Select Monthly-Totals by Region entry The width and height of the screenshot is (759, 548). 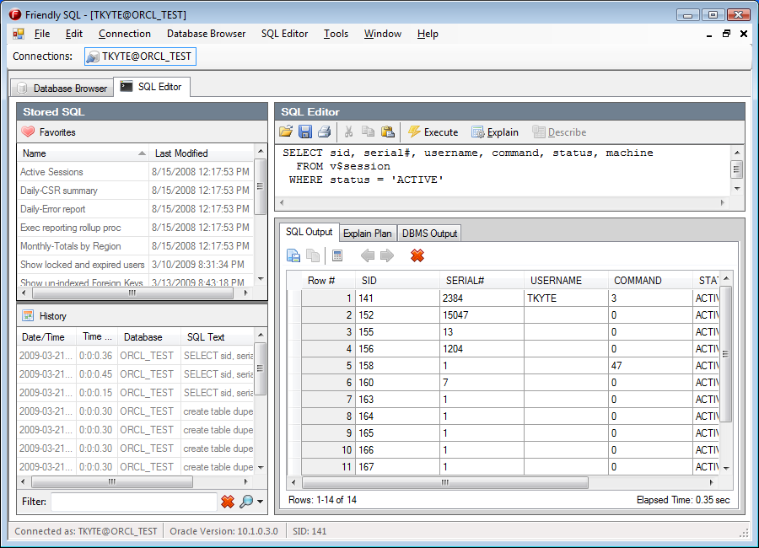tap(135, 246)
